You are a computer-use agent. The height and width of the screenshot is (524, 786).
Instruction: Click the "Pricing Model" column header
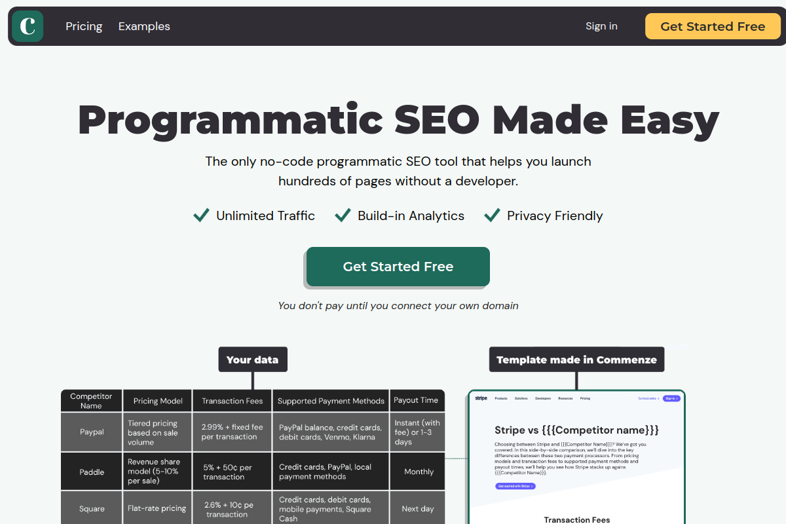click(x=158, y=401)
